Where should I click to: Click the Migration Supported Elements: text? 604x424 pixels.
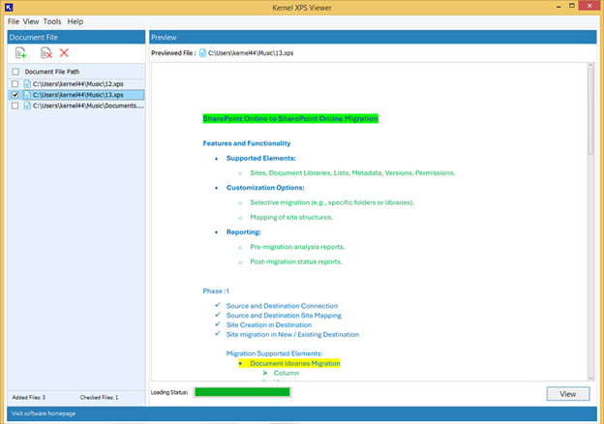[275, 353]
